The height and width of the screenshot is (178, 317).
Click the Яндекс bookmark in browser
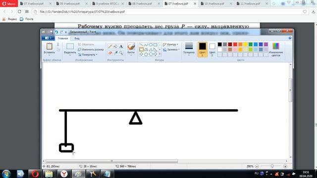10,19
